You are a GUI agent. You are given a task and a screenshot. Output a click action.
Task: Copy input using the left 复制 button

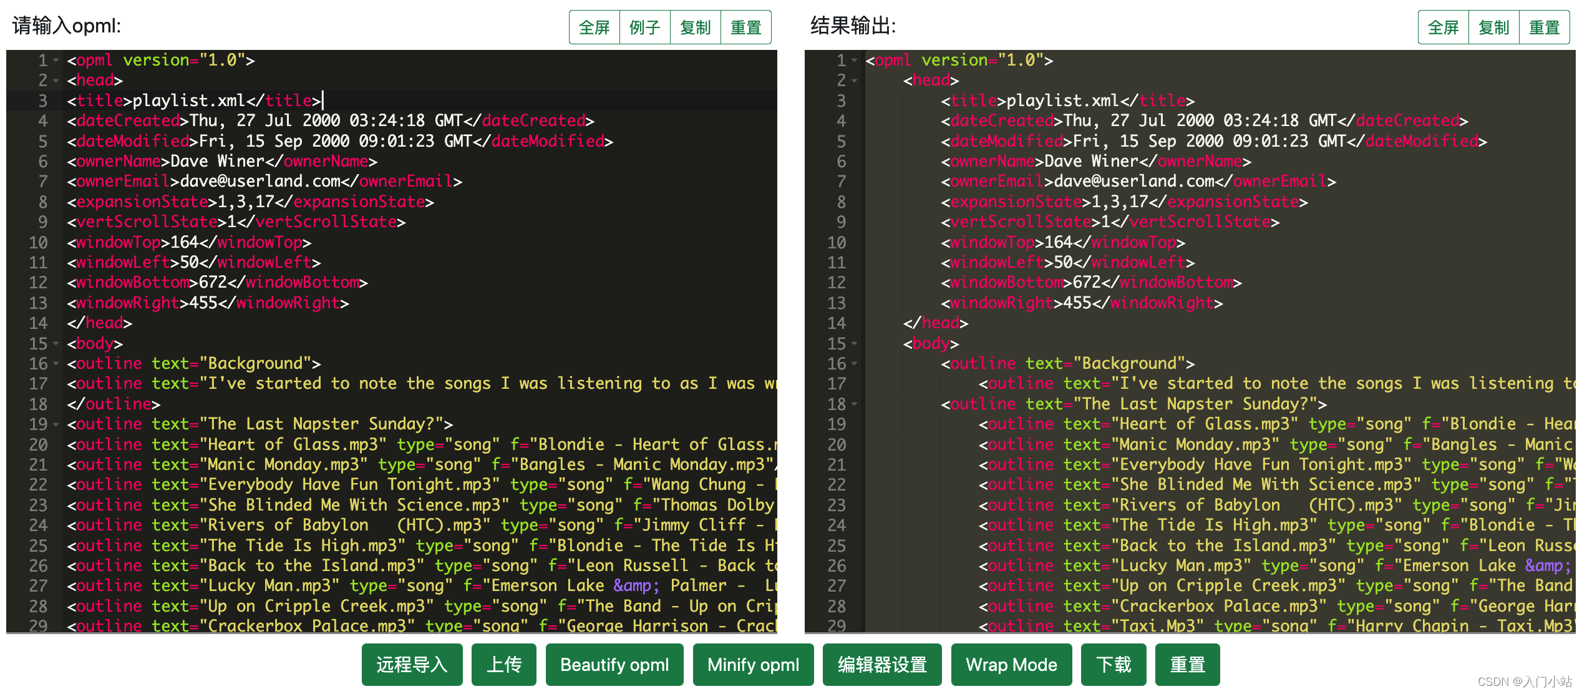(x=696, y=27)
